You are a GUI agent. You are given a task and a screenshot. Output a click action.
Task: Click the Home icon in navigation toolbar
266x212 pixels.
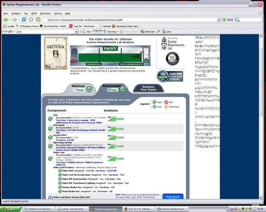(38, 20)
